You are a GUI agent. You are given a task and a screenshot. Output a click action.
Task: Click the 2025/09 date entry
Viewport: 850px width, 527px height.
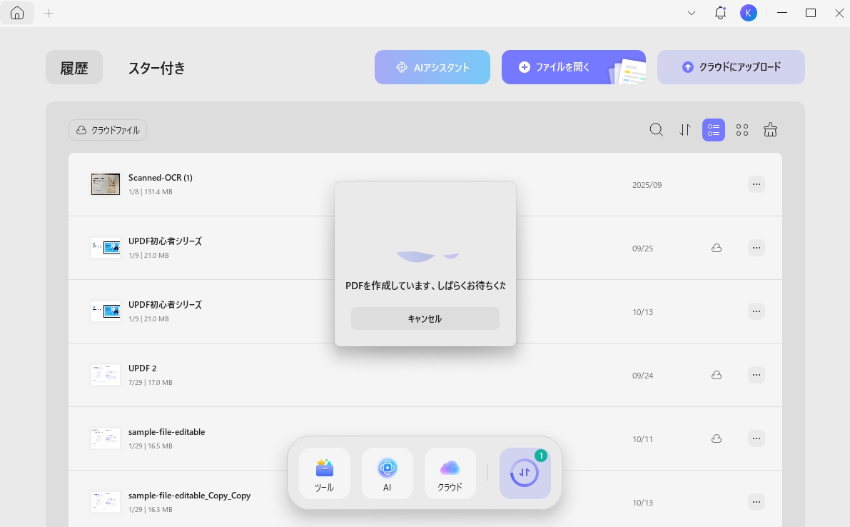pyautogui.click(x=647, y=185)
